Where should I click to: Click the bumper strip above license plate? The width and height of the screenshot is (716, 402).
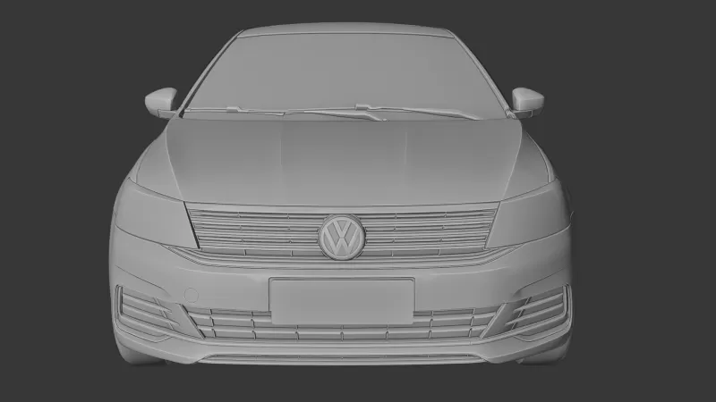click(x=342, y=268)
